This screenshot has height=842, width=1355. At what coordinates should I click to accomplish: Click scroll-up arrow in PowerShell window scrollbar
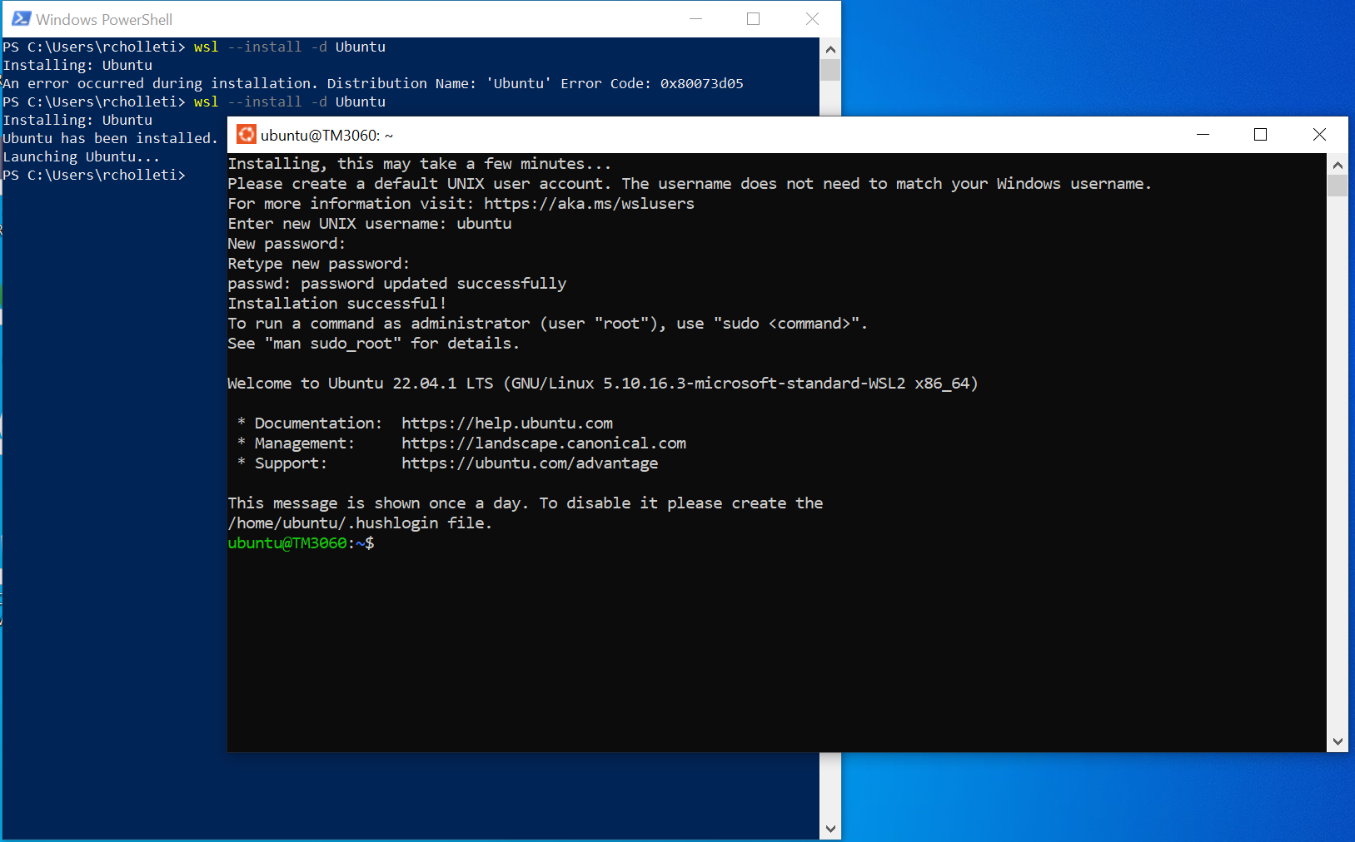click(830, 49)
